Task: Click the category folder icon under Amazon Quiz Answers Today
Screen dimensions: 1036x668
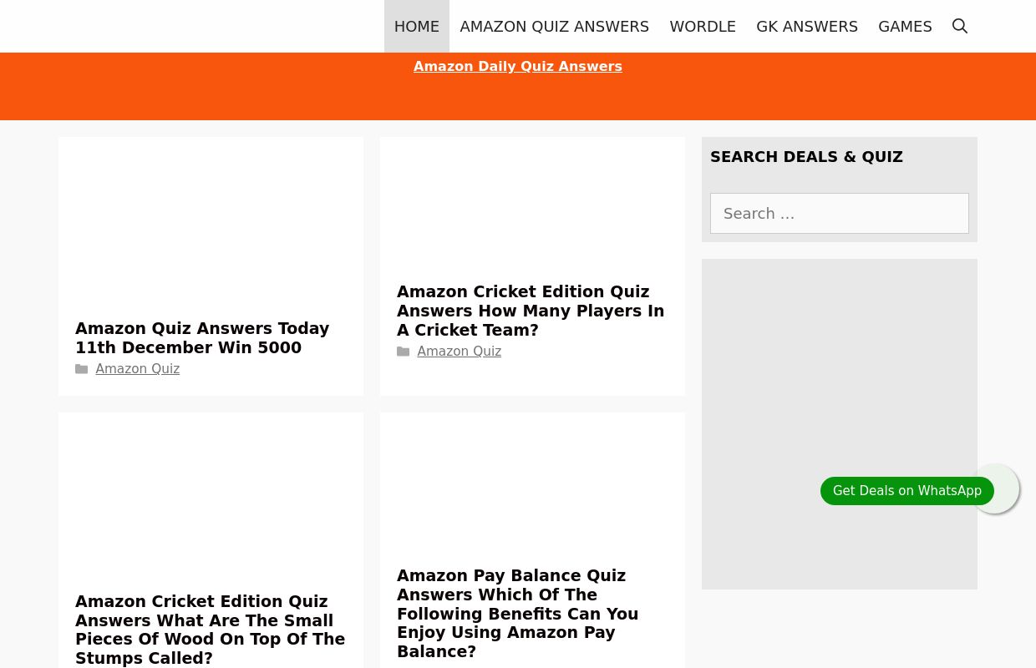Action: (82, 369)
